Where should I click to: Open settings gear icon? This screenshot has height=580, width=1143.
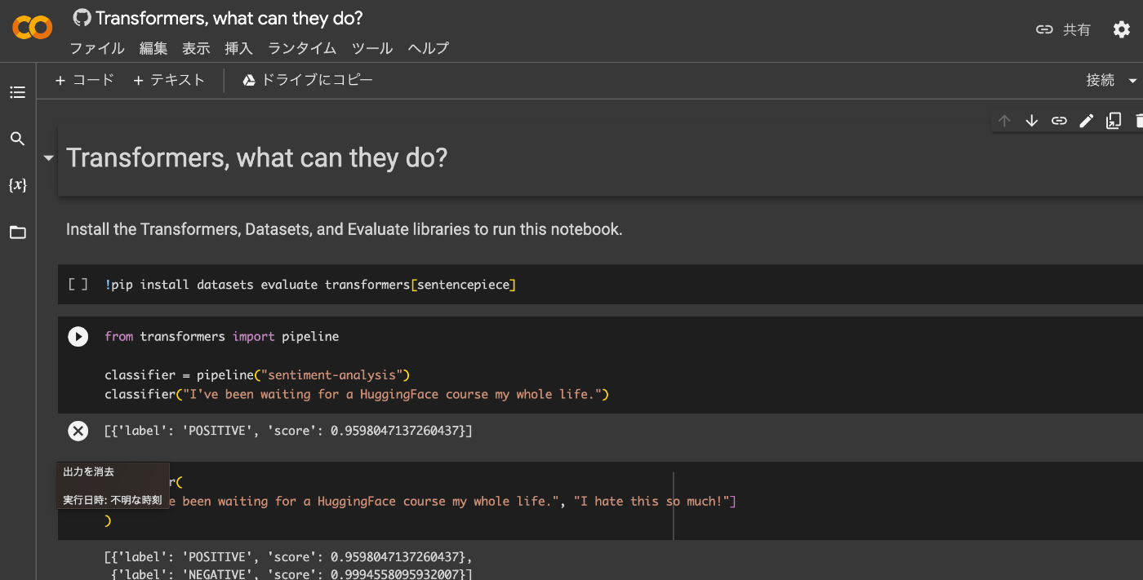click(1122, 29)
